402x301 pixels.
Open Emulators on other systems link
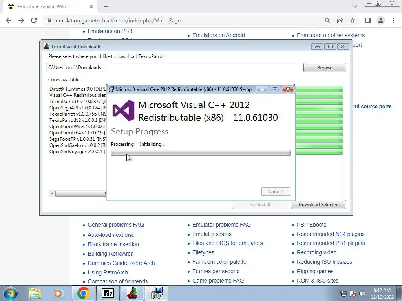(x=331, y=35)
